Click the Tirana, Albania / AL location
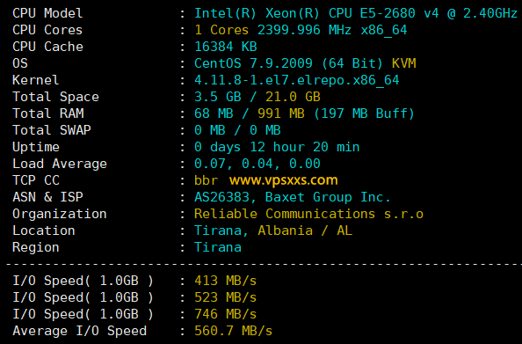Screen dimensions: 522x344 tap(273, 231)
